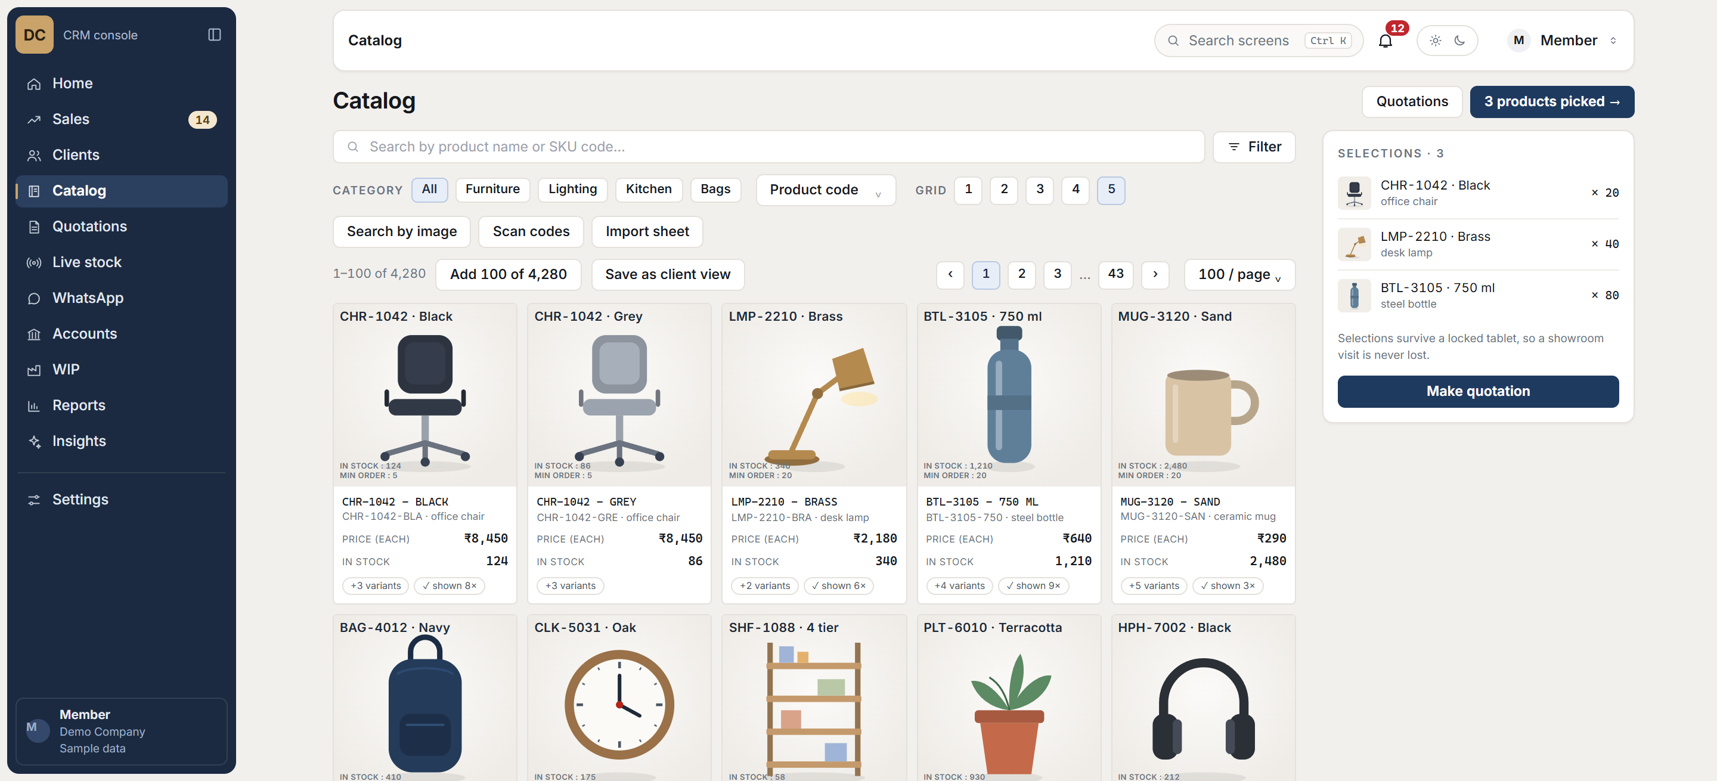Open the WhatsApp chat icon

pyautogui.click(x=34, y=299)
